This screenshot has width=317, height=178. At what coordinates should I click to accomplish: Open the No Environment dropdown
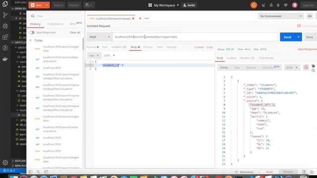tap(281, 16)
